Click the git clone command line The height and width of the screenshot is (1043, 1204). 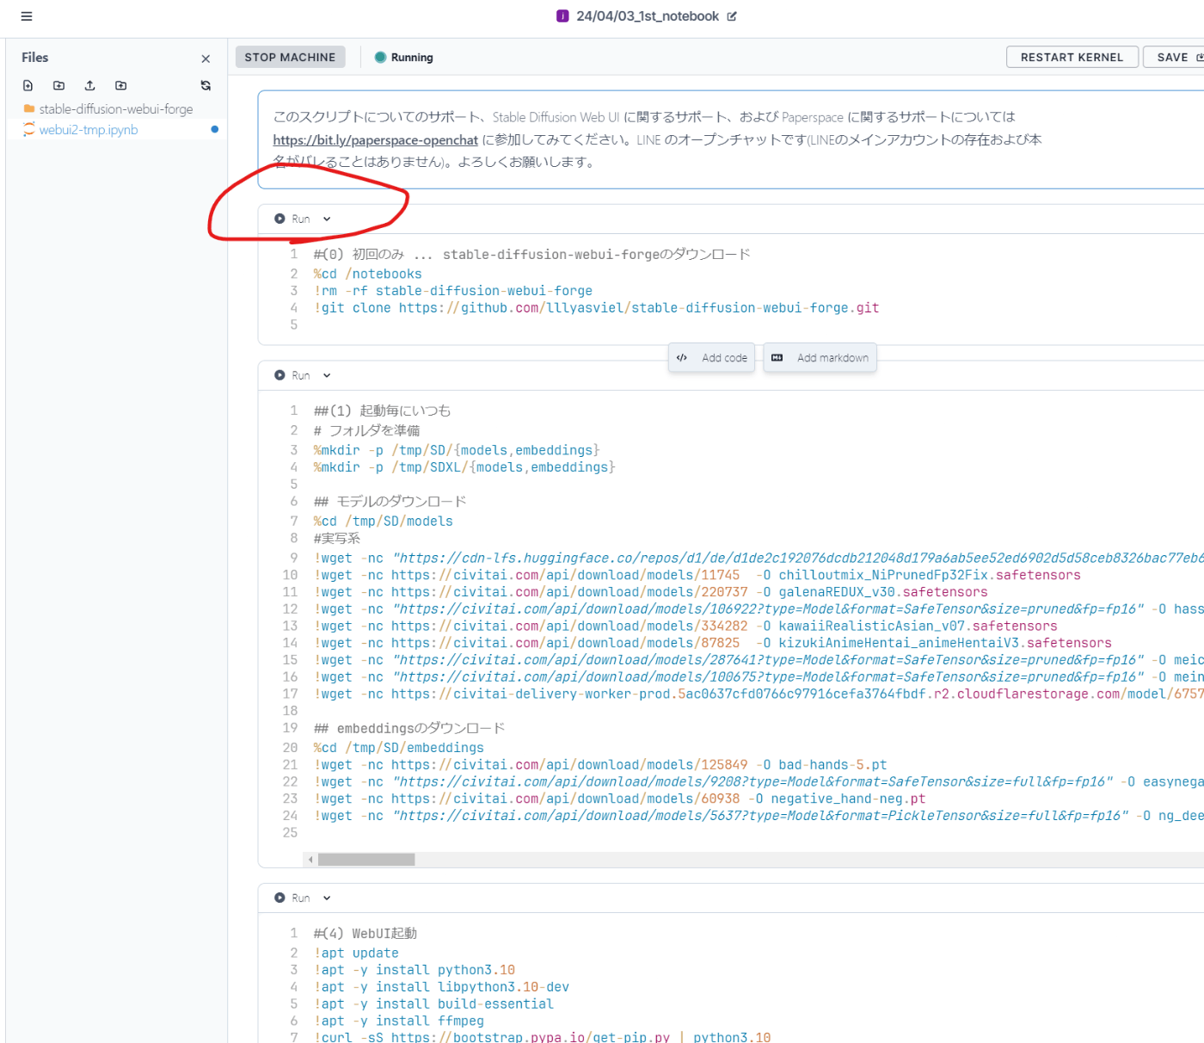click(596, 308)
